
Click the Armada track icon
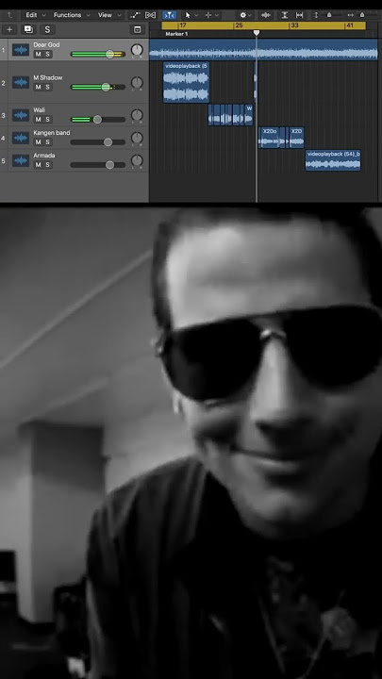21,160
